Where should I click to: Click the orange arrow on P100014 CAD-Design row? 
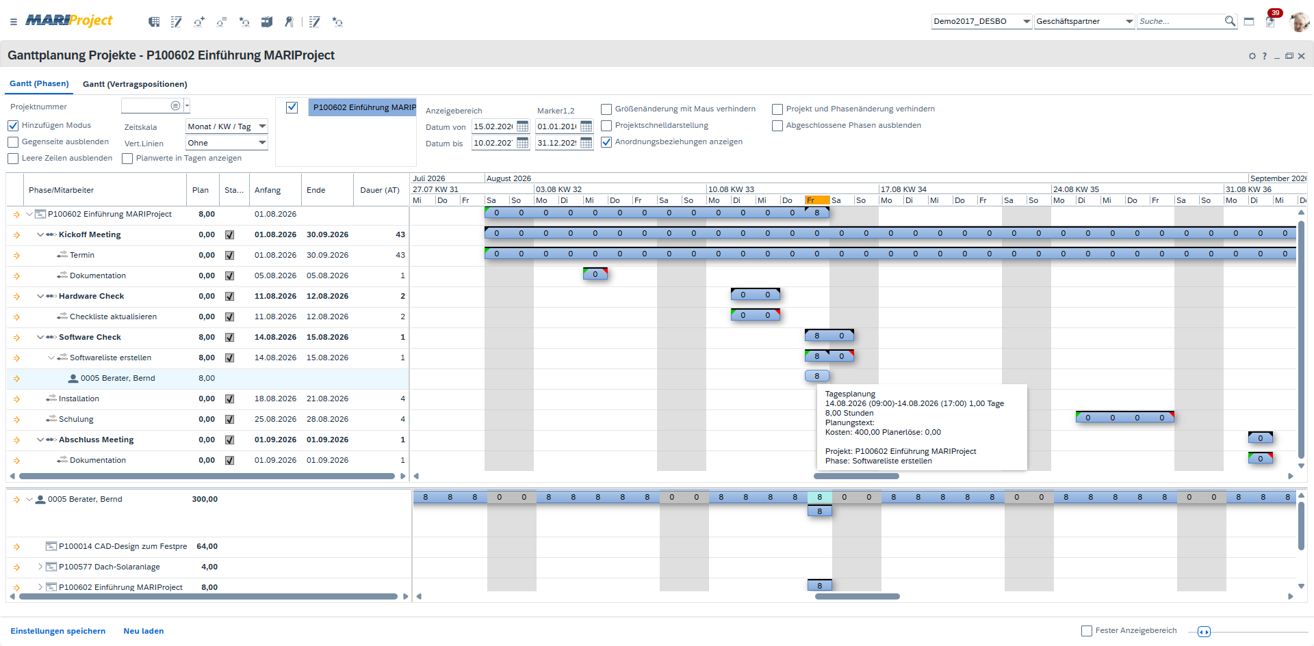tap(16, 547)
